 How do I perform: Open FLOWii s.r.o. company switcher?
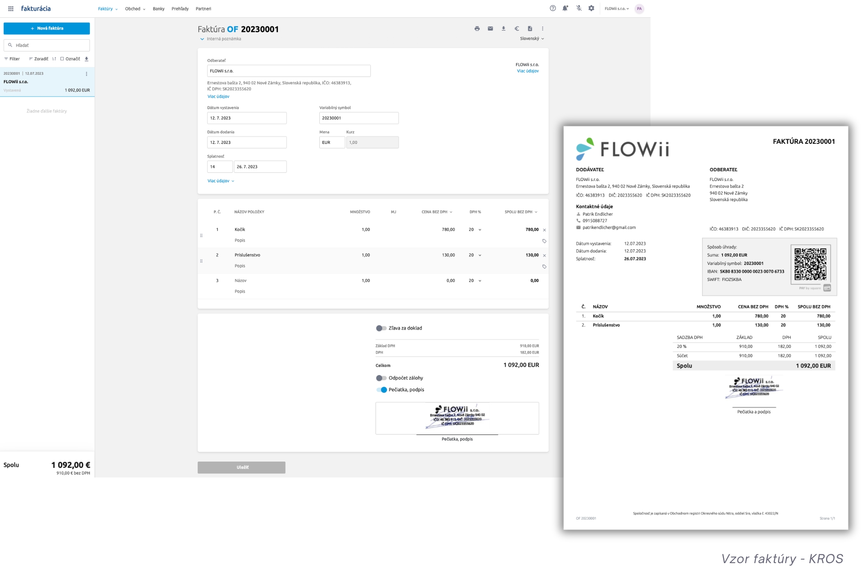pos(616,9)
